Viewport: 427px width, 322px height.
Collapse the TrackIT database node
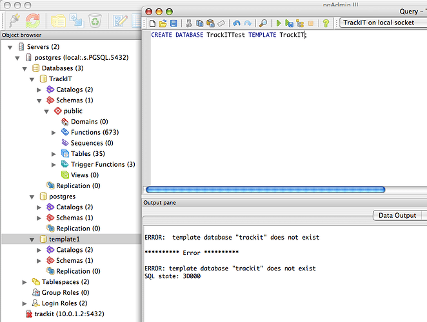(x=34, y=79)
